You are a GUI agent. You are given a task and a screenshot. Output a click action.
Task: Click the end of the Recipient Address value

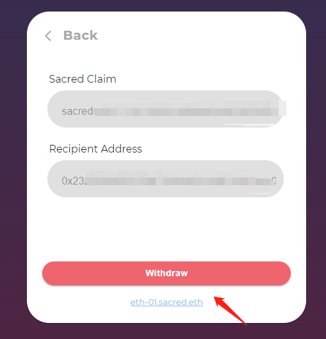click(274, 180)
